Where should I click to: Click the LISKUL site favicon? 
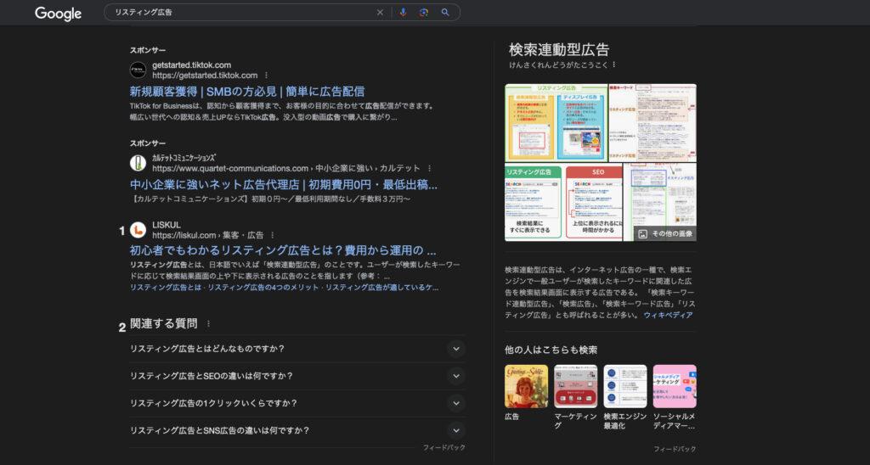(x=138, y=230)
